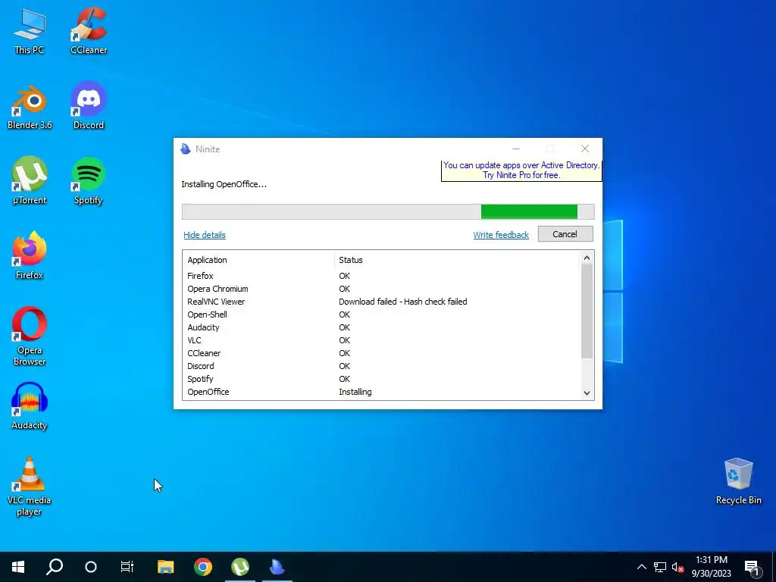
Task: Open Task View in the taskbar
Action: [x=127, y=567]
